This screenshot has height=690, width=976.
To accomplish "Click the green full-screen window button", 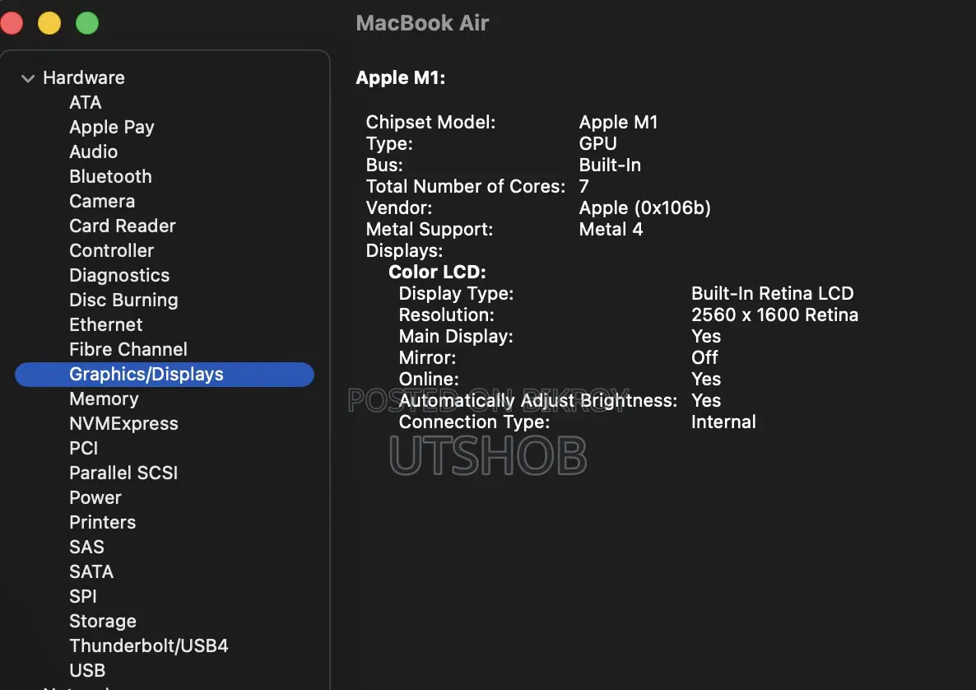I will point(87,23).
